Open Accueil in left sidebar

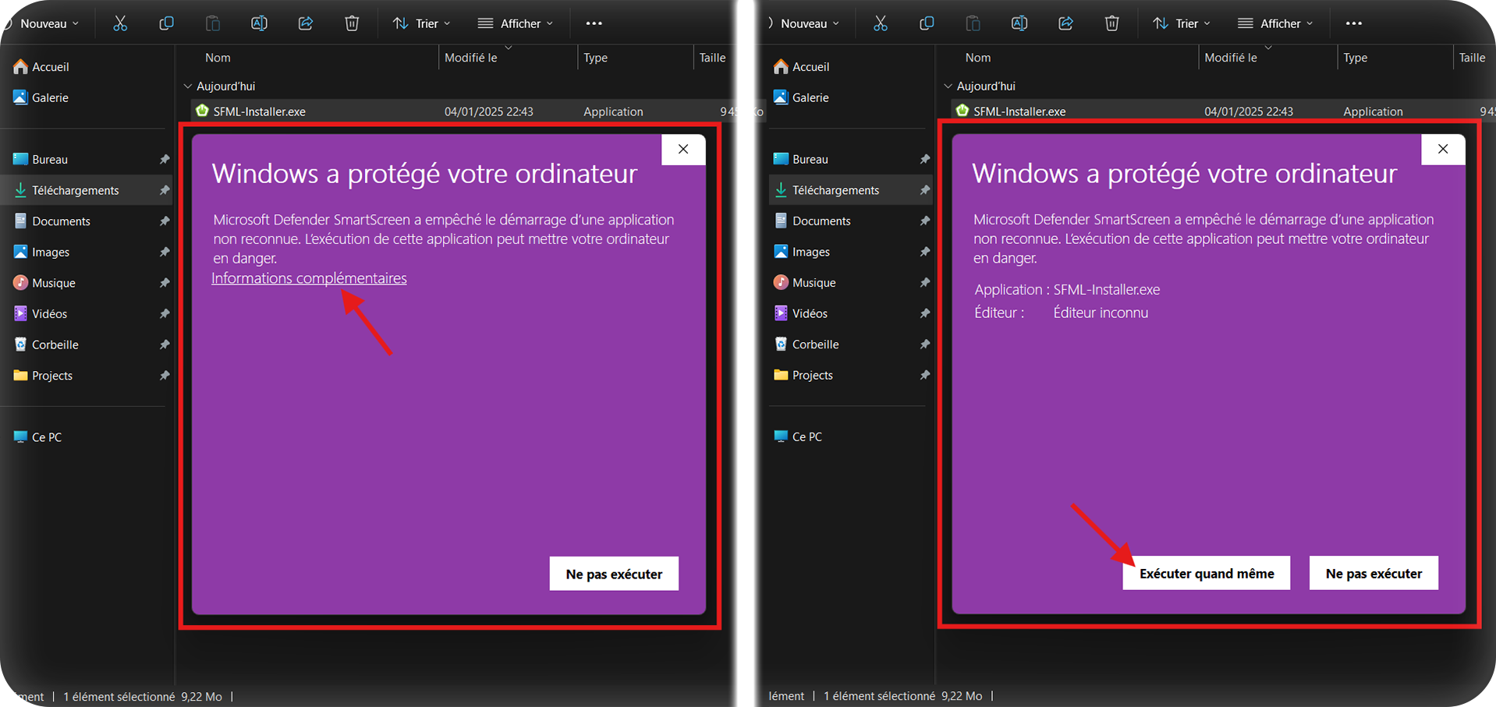(41, 67)
